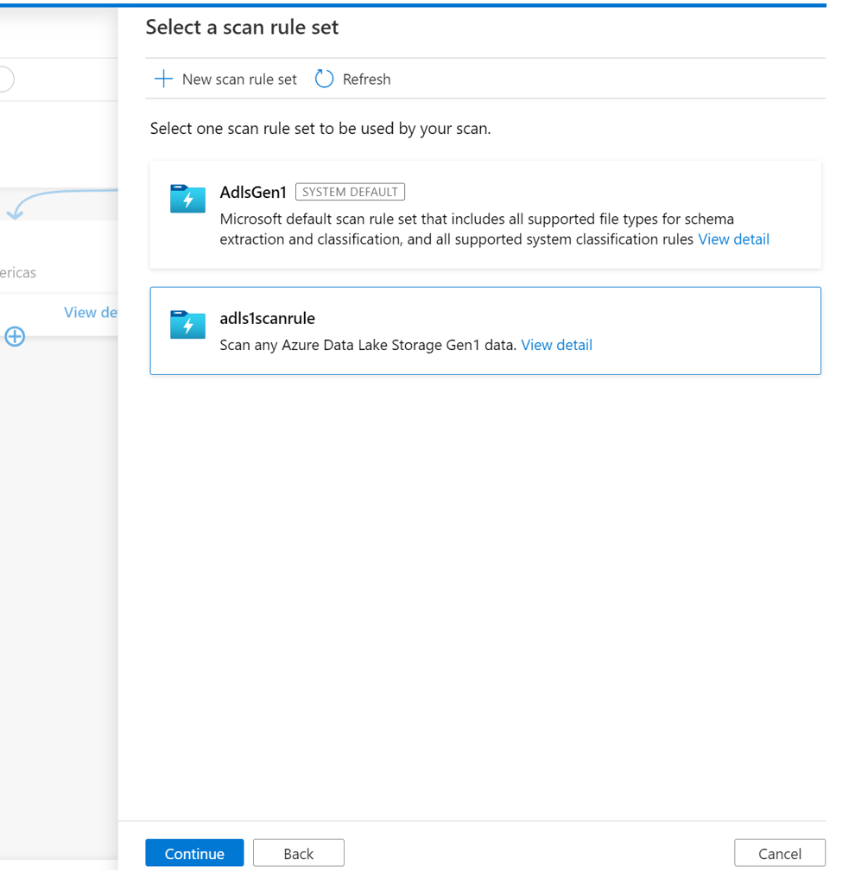This screenshot has width=855, height=891.
Task: Open View detail for adls1scanrule
Action: [556, 345]
